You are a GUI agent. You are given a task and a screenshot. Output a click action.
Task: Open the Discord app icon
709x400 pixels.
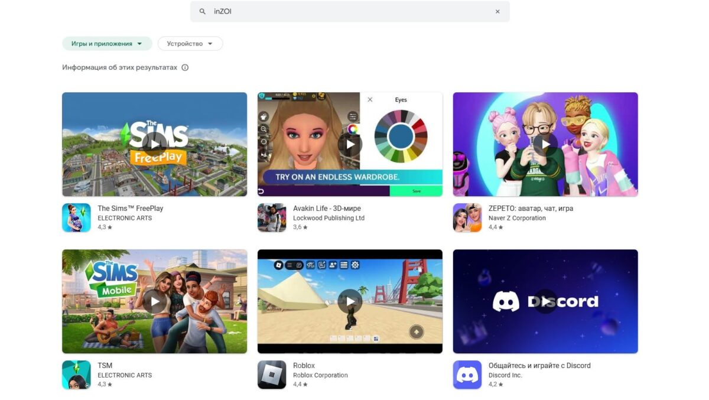pos(467,375)
